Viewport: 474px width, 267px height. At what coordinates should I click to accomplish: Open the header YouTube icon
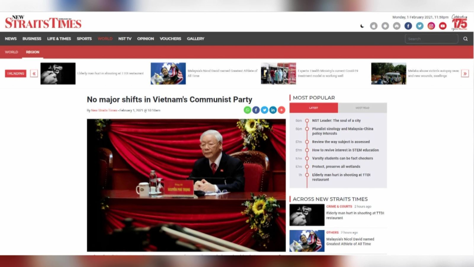coord(443,26)
